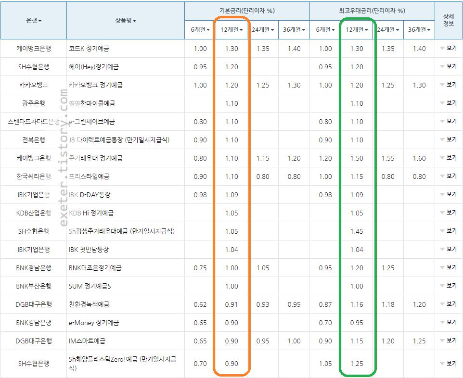Click 한국씨티은행 bank name cell
463x378 pixels.
(x=34, y=176)
